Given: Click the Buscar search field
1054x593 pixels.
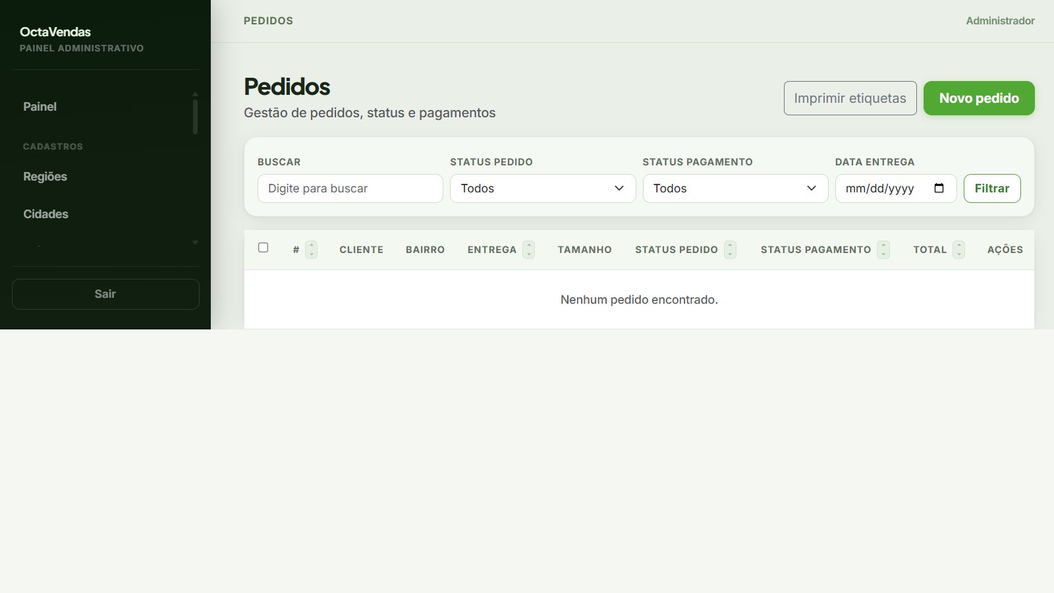Looking at the screenshot, I should pyautogui.click(x=350, y=188).
